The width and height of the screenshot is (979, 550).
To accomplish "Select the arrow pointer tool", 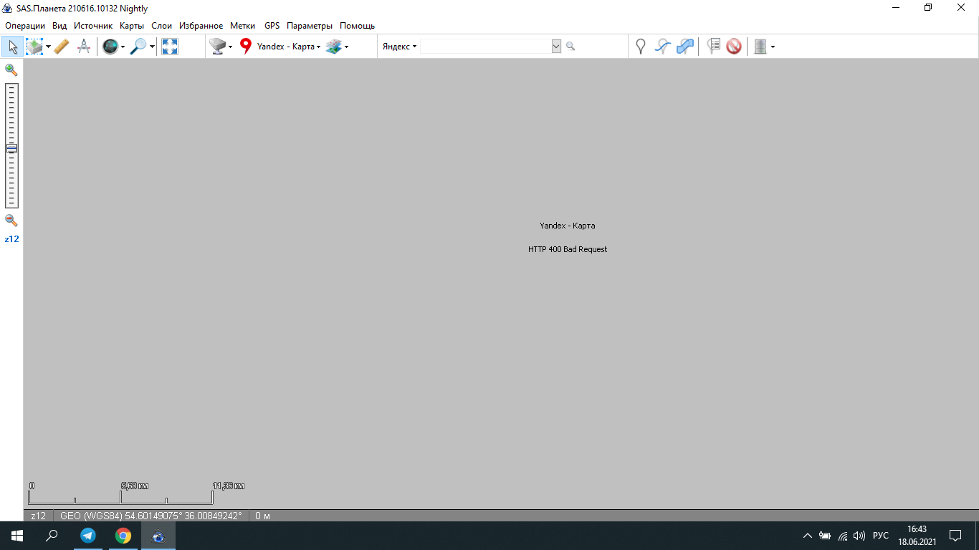I will pos(12,47).
